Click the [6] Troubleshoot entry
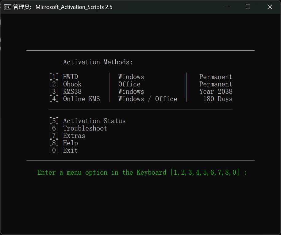This screenshot has width=281, height=235. point(78,128)
